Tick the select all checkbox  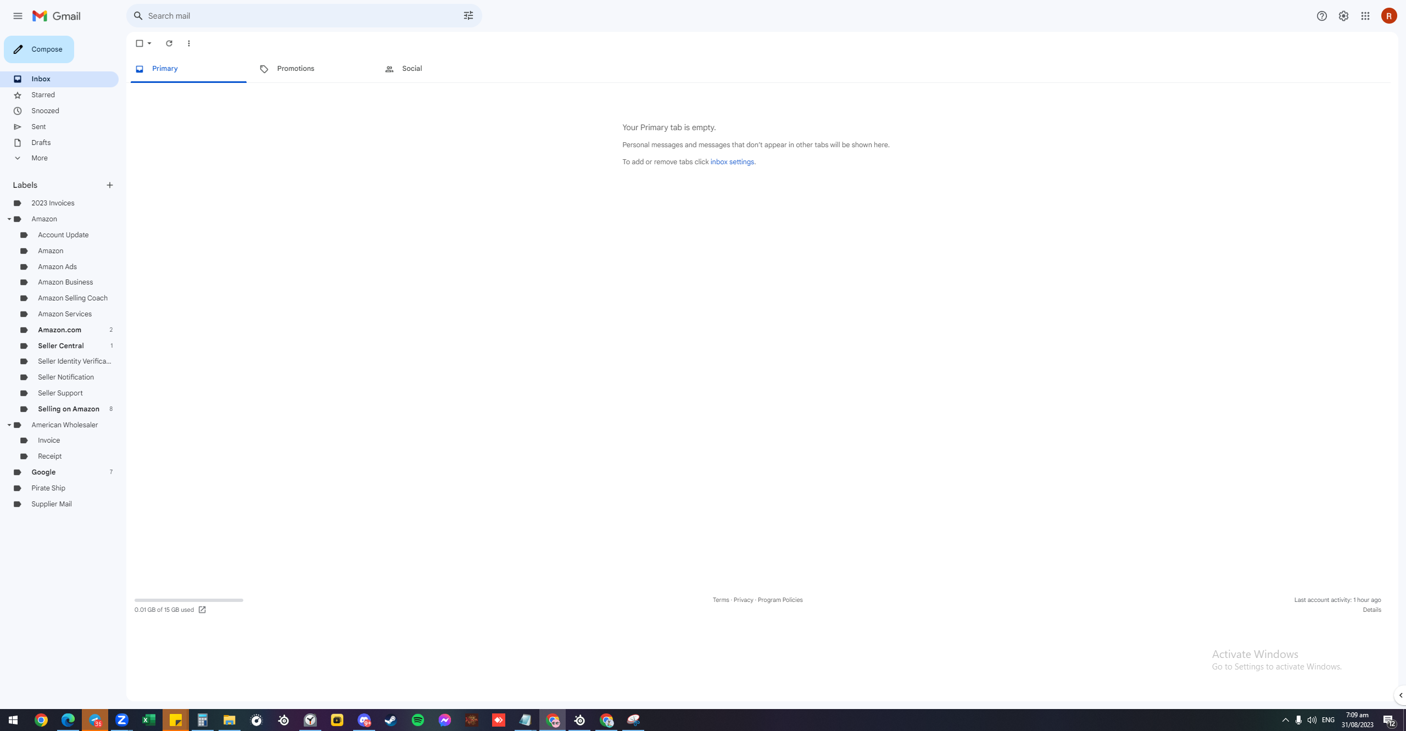(x=140, y=43)
